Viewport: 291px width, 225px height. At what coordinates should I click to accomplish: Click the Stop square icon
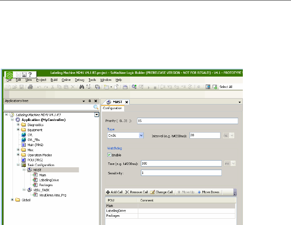pos(155,88)
